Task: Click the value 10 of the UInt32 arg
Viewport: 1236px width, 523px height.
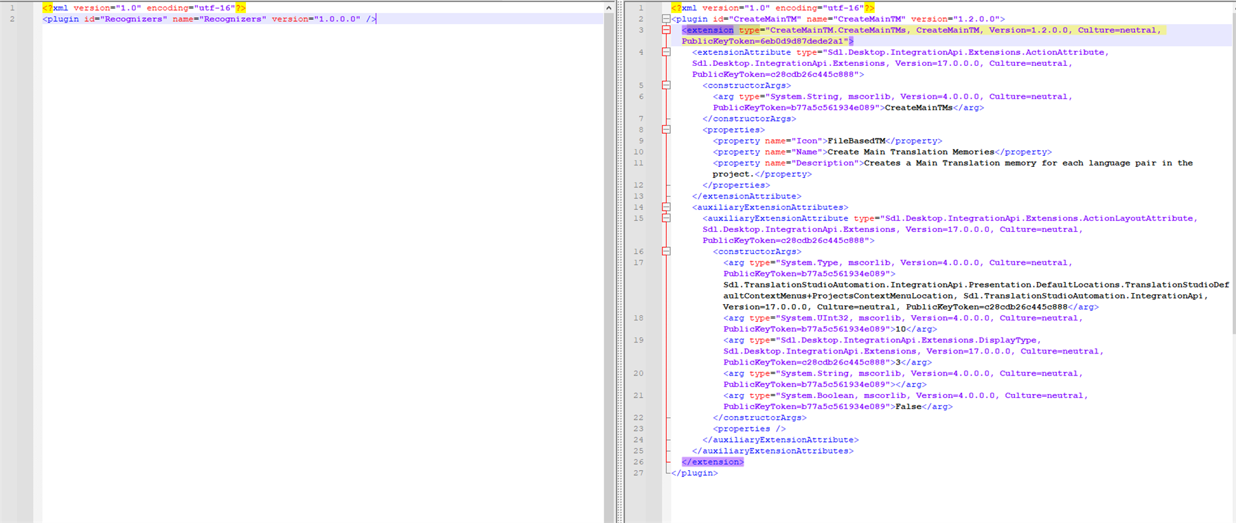Action: pyautogui.click(x=901, y=329)
